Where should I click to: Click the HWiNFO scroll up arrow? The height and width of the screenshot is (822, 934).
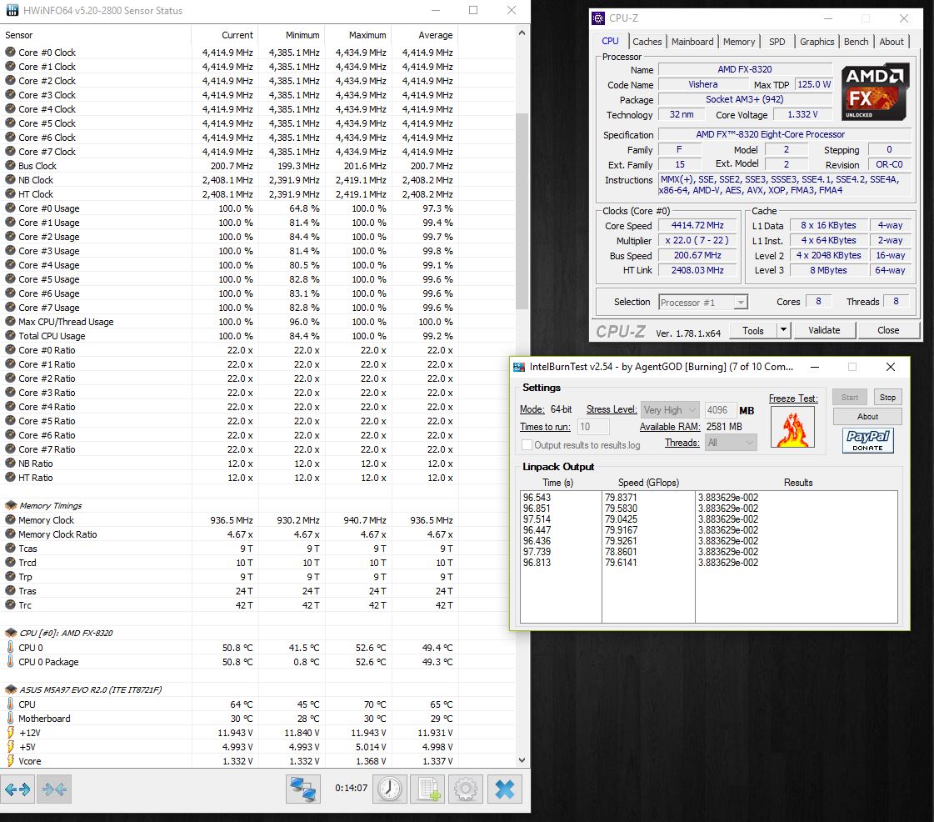[x=522, y=33]
